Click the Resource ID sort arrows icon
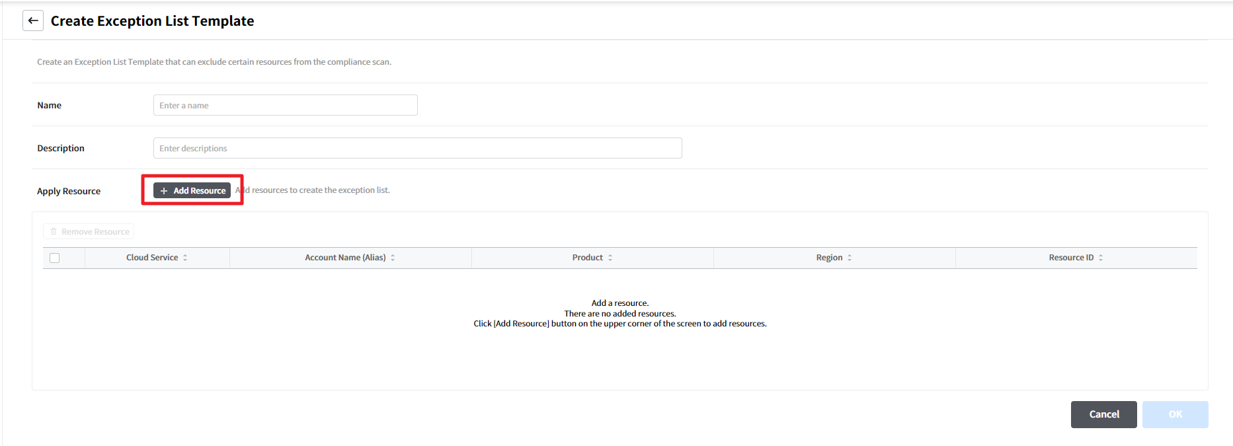1233x446 pixels. pyautogui.click(x=1101, y=258)
